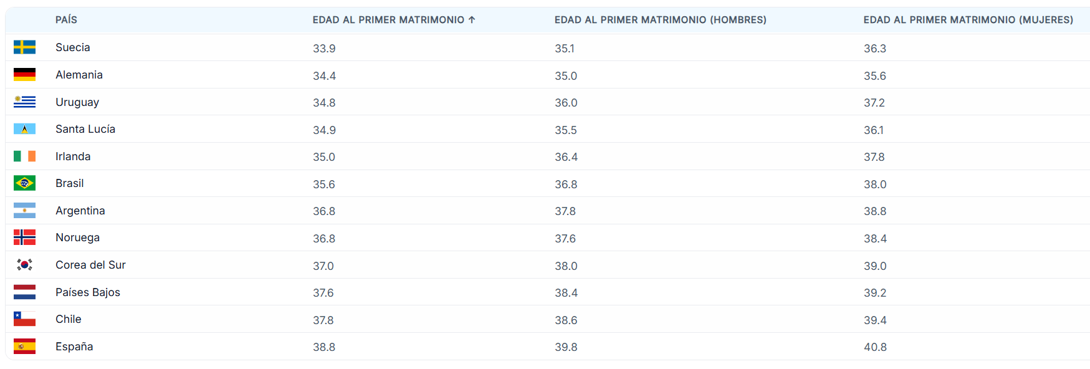The width and height of the screenshot is (1090, 369).
Task: Click the Germany flag icon
Action: (24, 75)
